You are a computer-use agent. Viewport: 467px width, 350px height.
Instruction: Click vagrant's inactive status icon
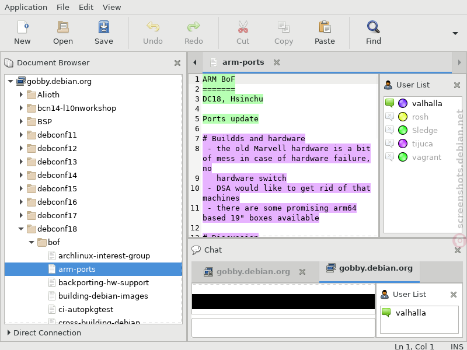389,157
